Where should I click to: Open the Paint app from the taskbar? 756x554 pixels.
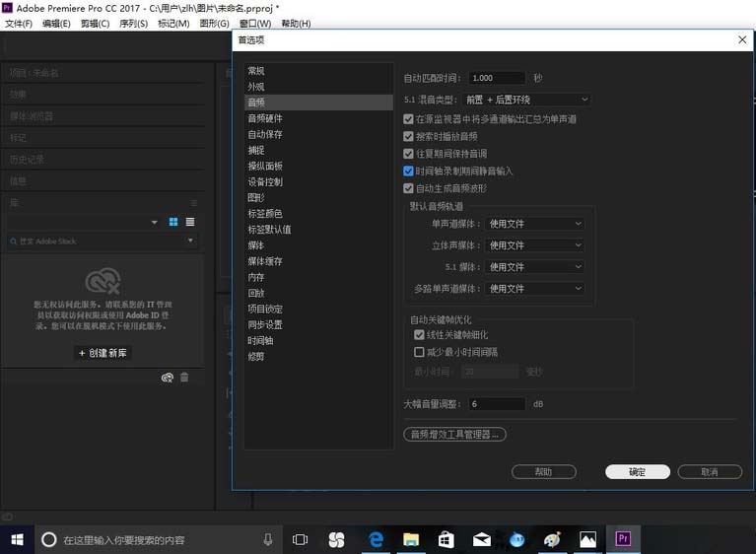tap(552, 539)
